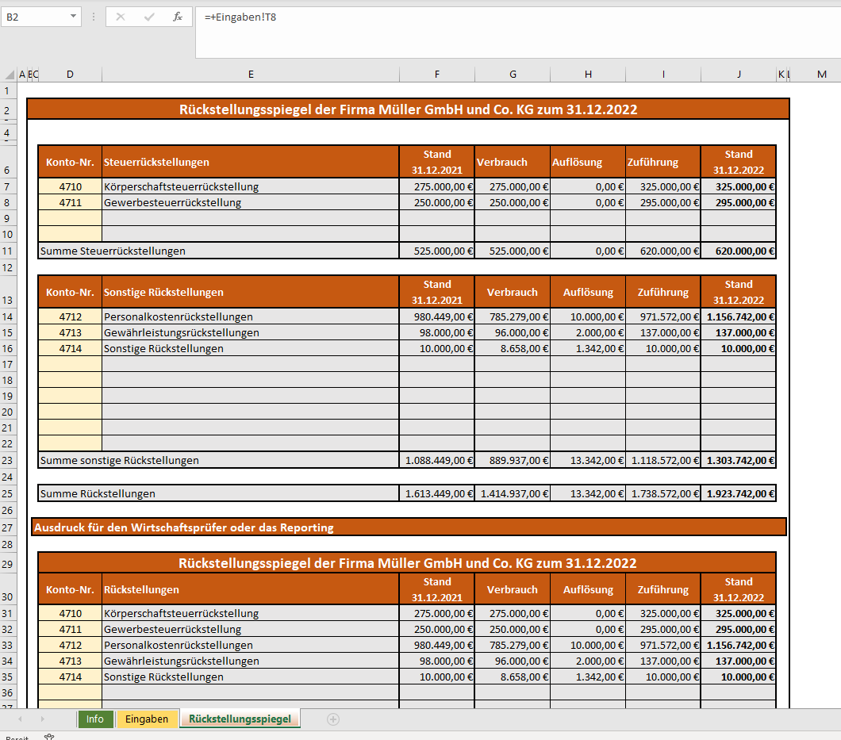The image size is (841, 740).
Task: Select column J header
Action: click(739, 75)
